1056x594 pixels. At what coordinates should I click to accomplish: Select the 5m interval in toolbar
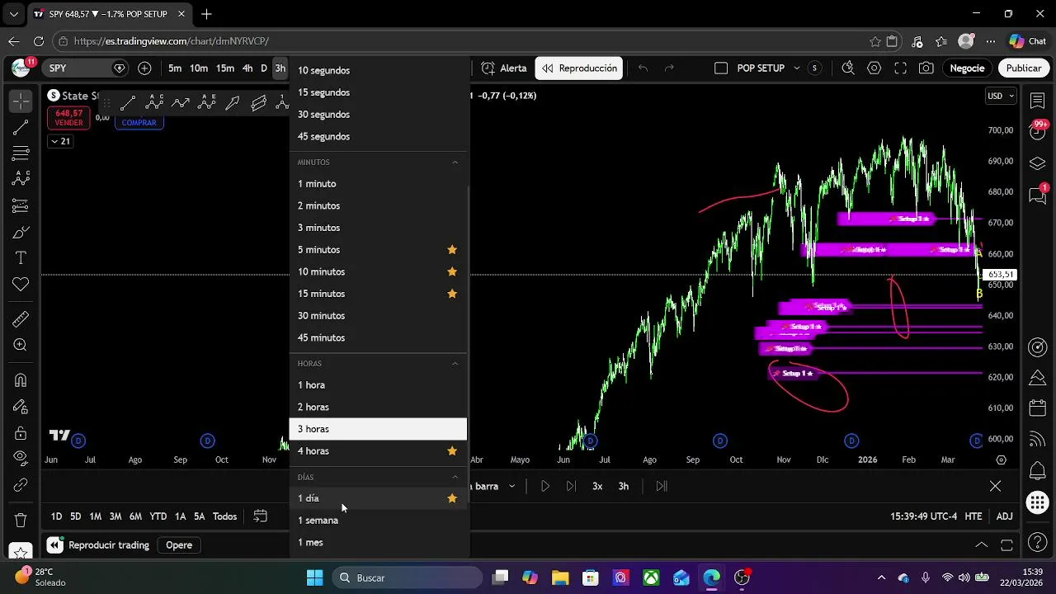pyautogui.click(x=175, y=68)
